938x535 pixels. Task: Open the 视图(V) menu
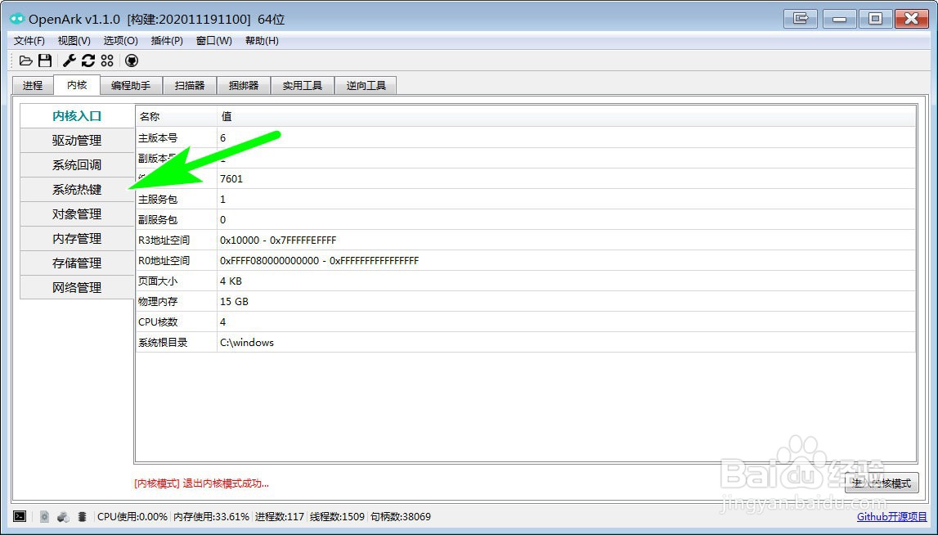74,41
